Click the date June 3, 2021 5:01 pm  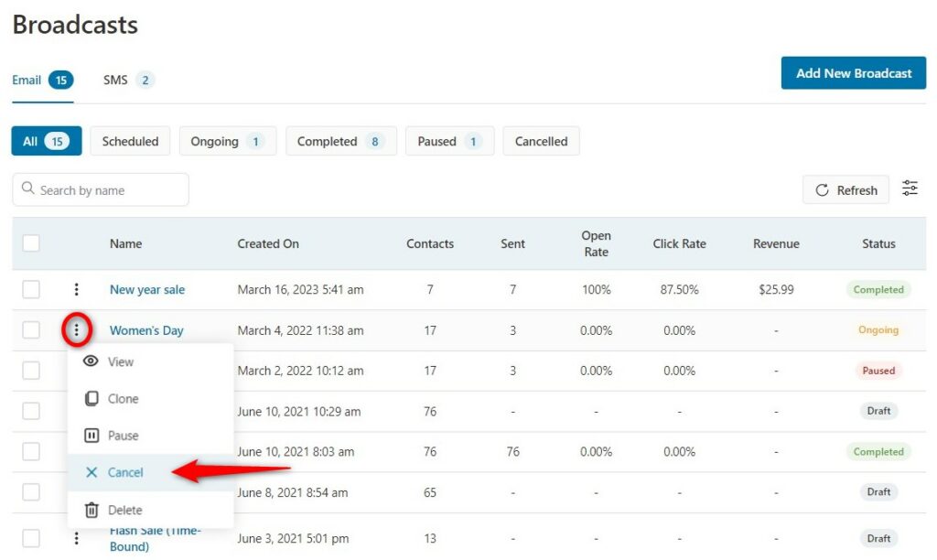(293, 538)
